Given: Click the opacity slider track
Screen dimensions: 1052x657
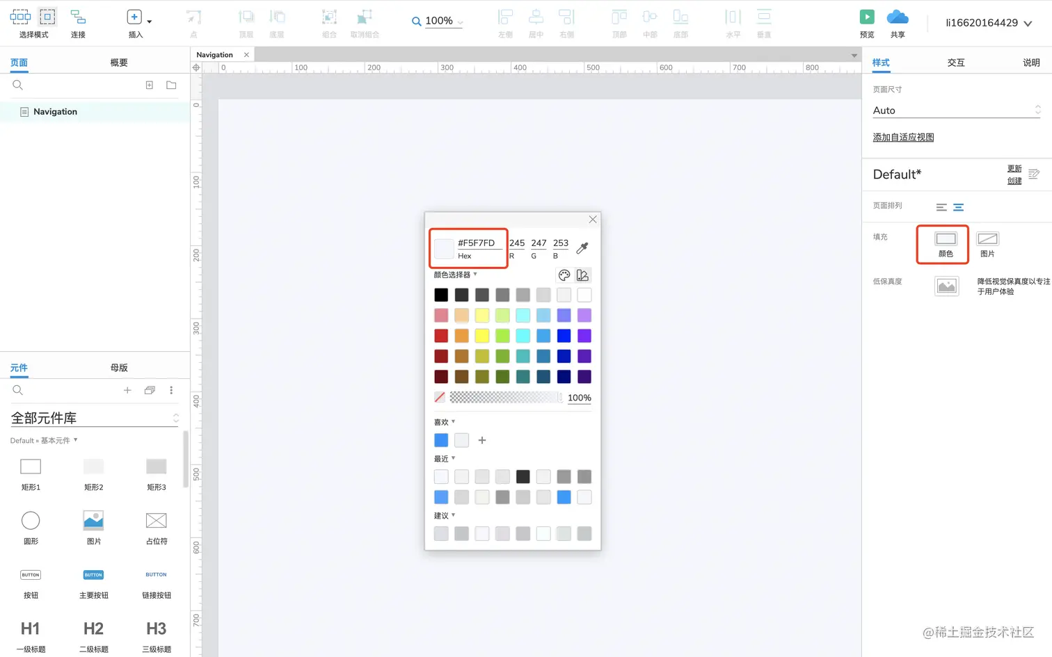Looking at the screenshot, I should tap(506, 398).
